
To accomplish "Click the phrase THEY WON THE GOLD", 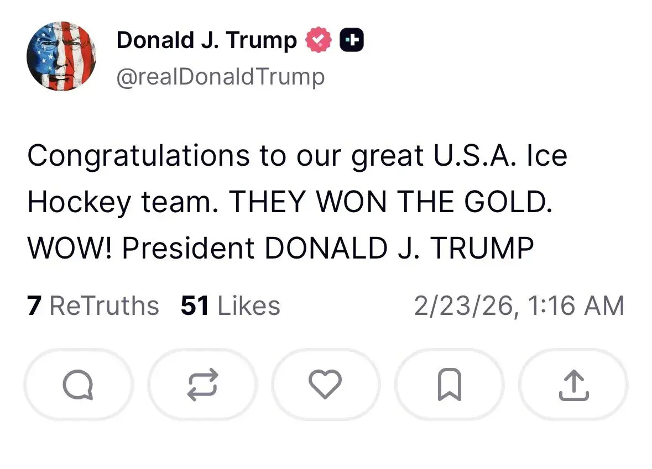I will 390,202.
